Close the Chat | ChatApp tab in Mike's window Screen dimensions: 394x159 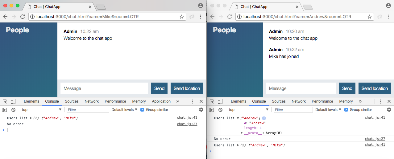(x=90, y=6)
